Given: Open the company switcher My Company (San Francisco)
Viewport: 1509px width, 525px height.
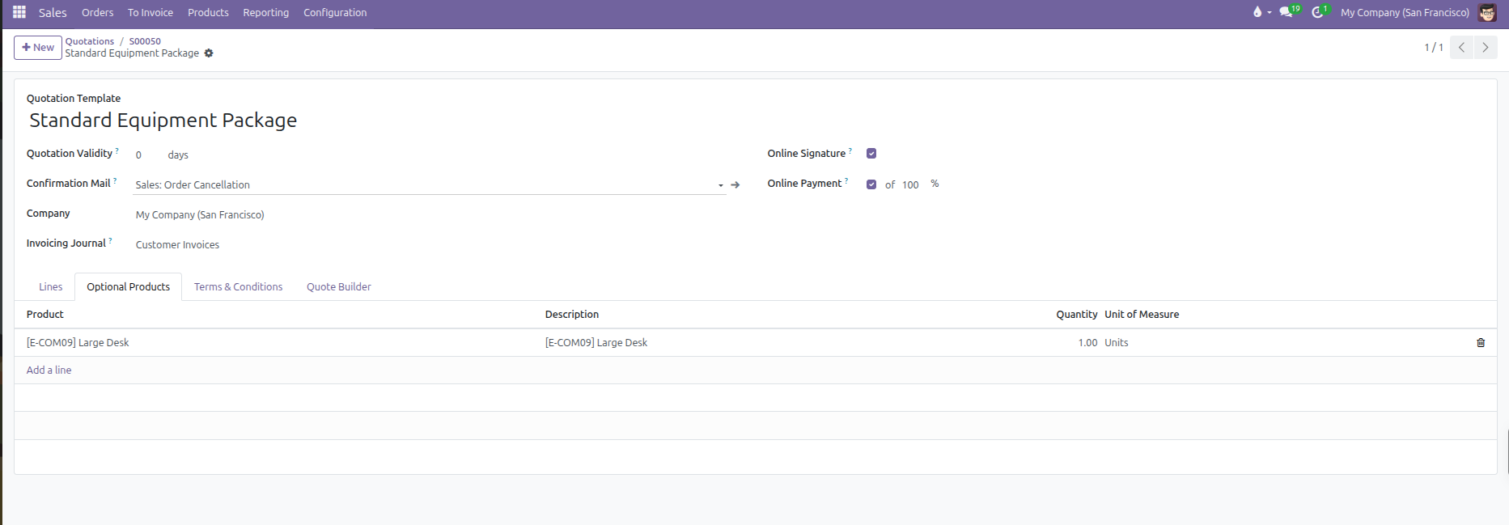Looking at the screenshot, I should click(x=1405, y=12).
